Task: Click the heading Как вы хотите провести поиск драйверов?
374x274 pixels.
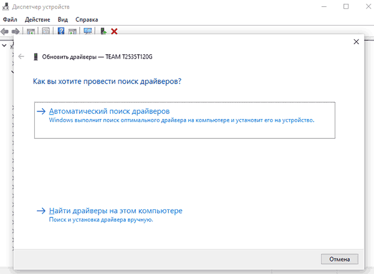Action: pos(107,81)
